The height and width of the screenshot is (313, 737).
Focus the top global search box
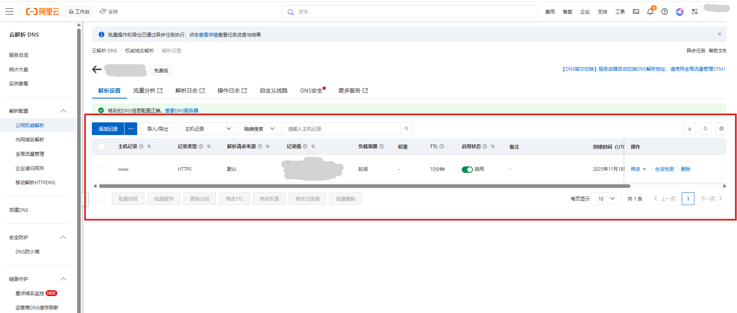pyautogui.click(x=410, y=12)
